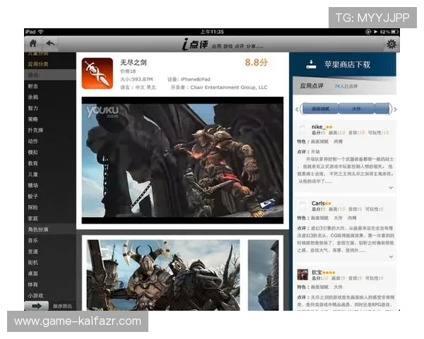Tap the 排序筛选 sort filter button
The height and width of the screenshot is (339, 424).
pyautogui.click(x=62, y=306)
